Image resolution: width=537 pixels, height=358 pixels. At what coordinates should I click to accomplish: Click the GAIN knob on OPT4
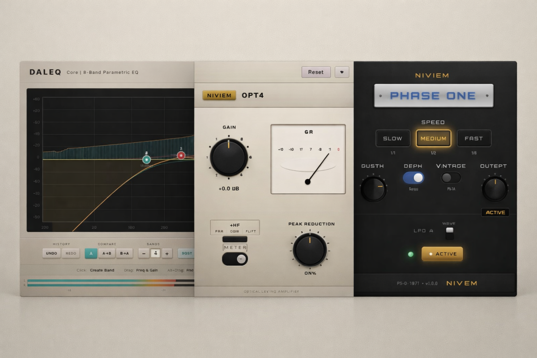tap(229, 157)
